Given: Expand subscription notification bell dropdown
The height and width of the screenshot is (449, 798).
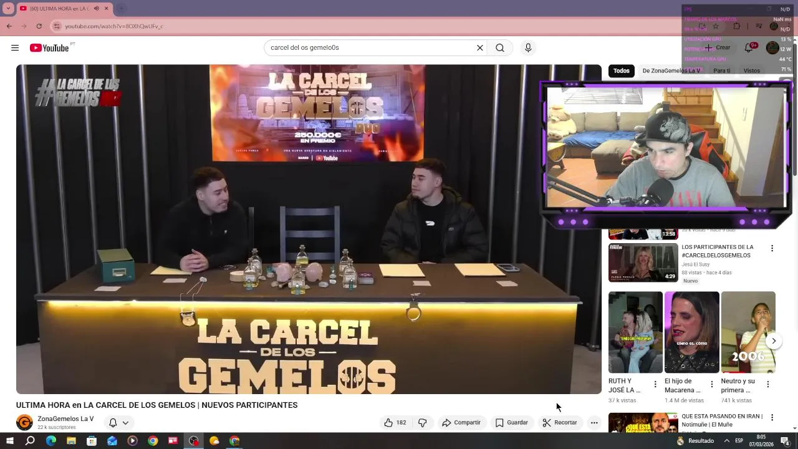Looking at the screenshot, I should 118,423.
